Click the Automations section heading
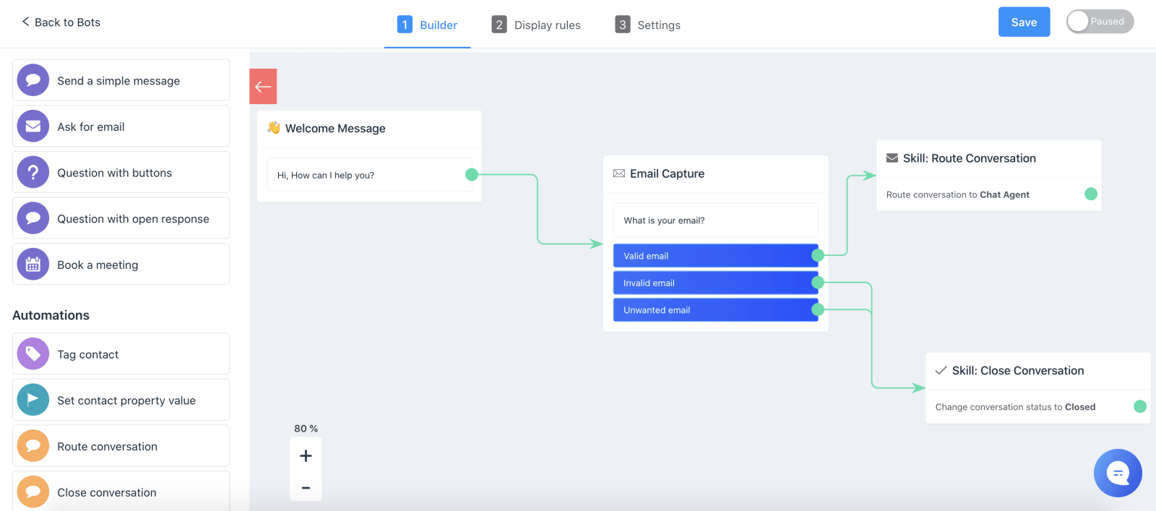Image resolution: width=1156 pixels, height=511 pixels. pyautogui.click(x=51, y=315)
